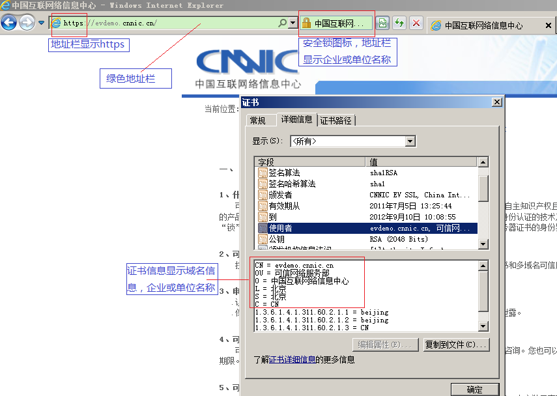Screen dimensions: 557x396
Task: Open the 证书详细信息 help link
Action: [x=292, y=360]
